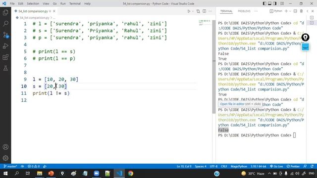Click Ln 10, Col 9 cursor position

(x=184, y=166)
